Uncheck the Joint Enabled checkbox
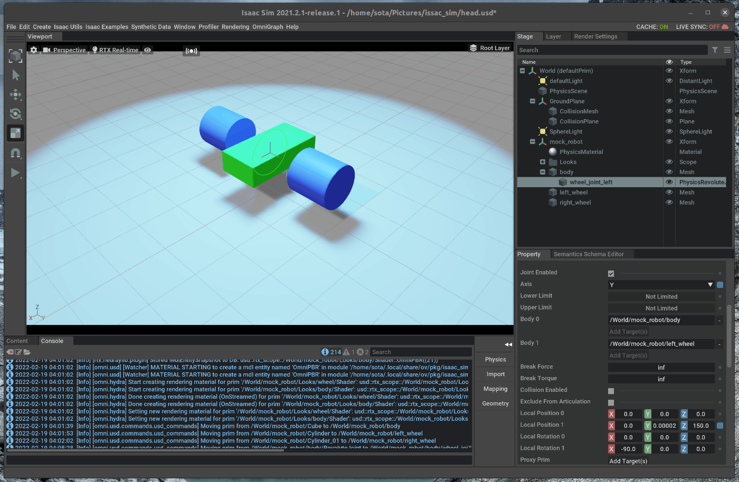This screenshot has height=482, width=739. tap(611, 273)
